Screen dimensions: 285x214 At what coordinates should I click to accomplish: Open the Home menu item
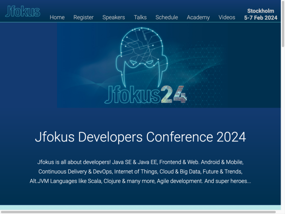pos(57,17)
